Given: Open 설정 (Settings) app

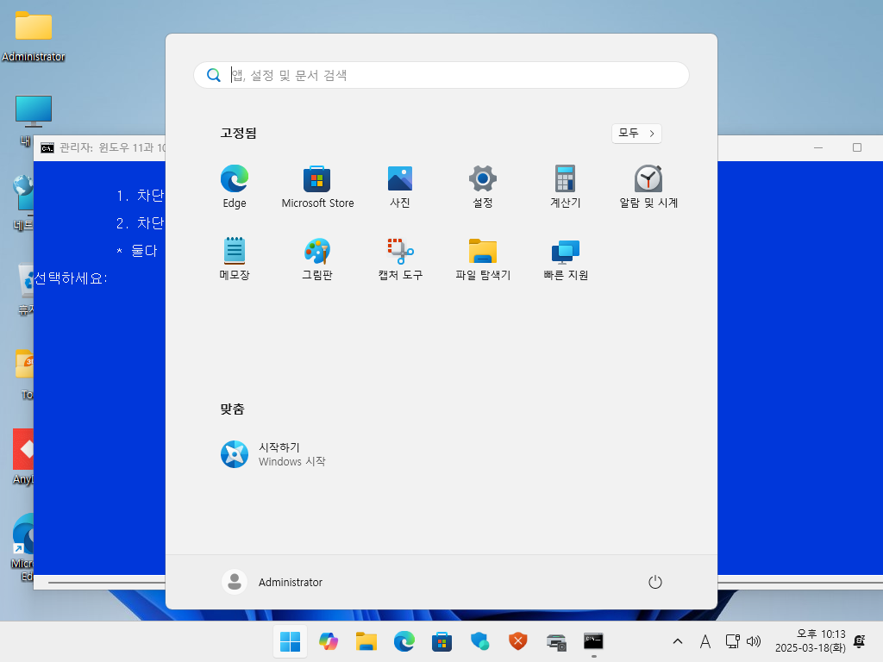Looking at the screenshot, I should click(x=483, y=187).
